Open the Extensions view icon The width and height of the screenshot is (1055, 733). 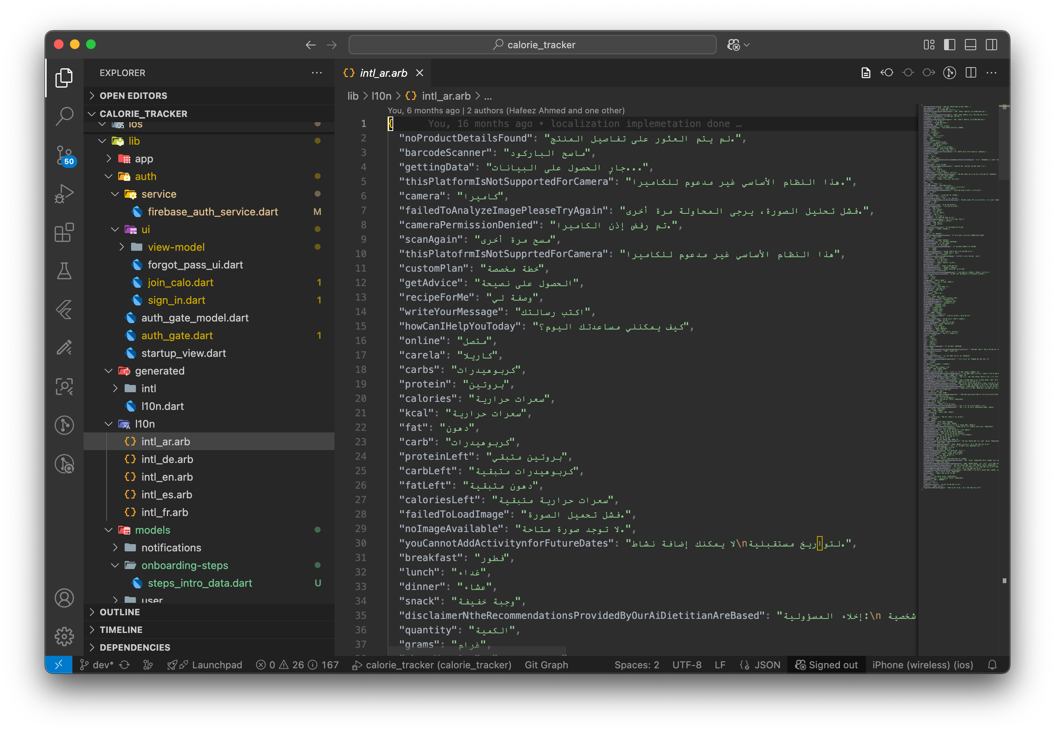pyautogui.click(x=64, y=232)
